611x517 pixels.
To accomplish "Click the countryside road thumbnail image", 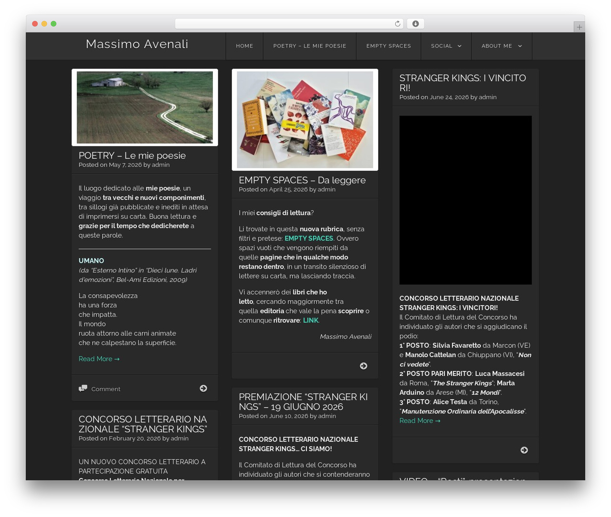I will click(145, 107).
